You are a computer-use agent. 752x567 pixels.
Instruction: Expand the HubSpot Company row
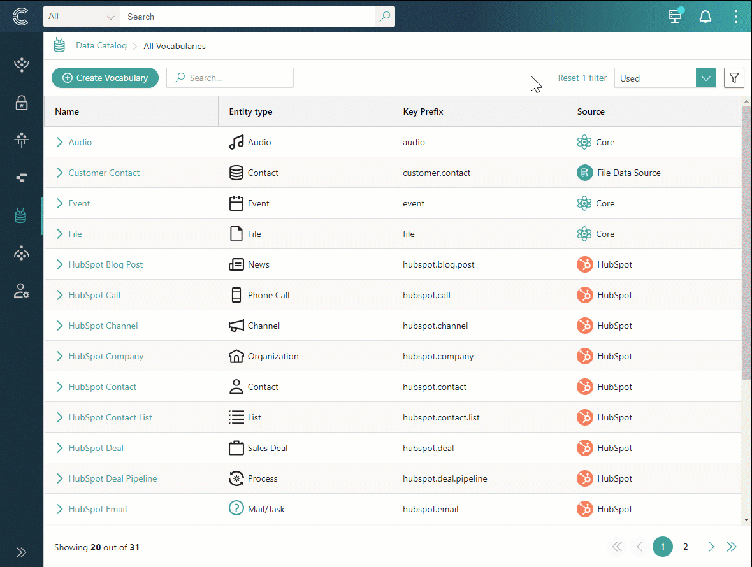tap(60, 356)
